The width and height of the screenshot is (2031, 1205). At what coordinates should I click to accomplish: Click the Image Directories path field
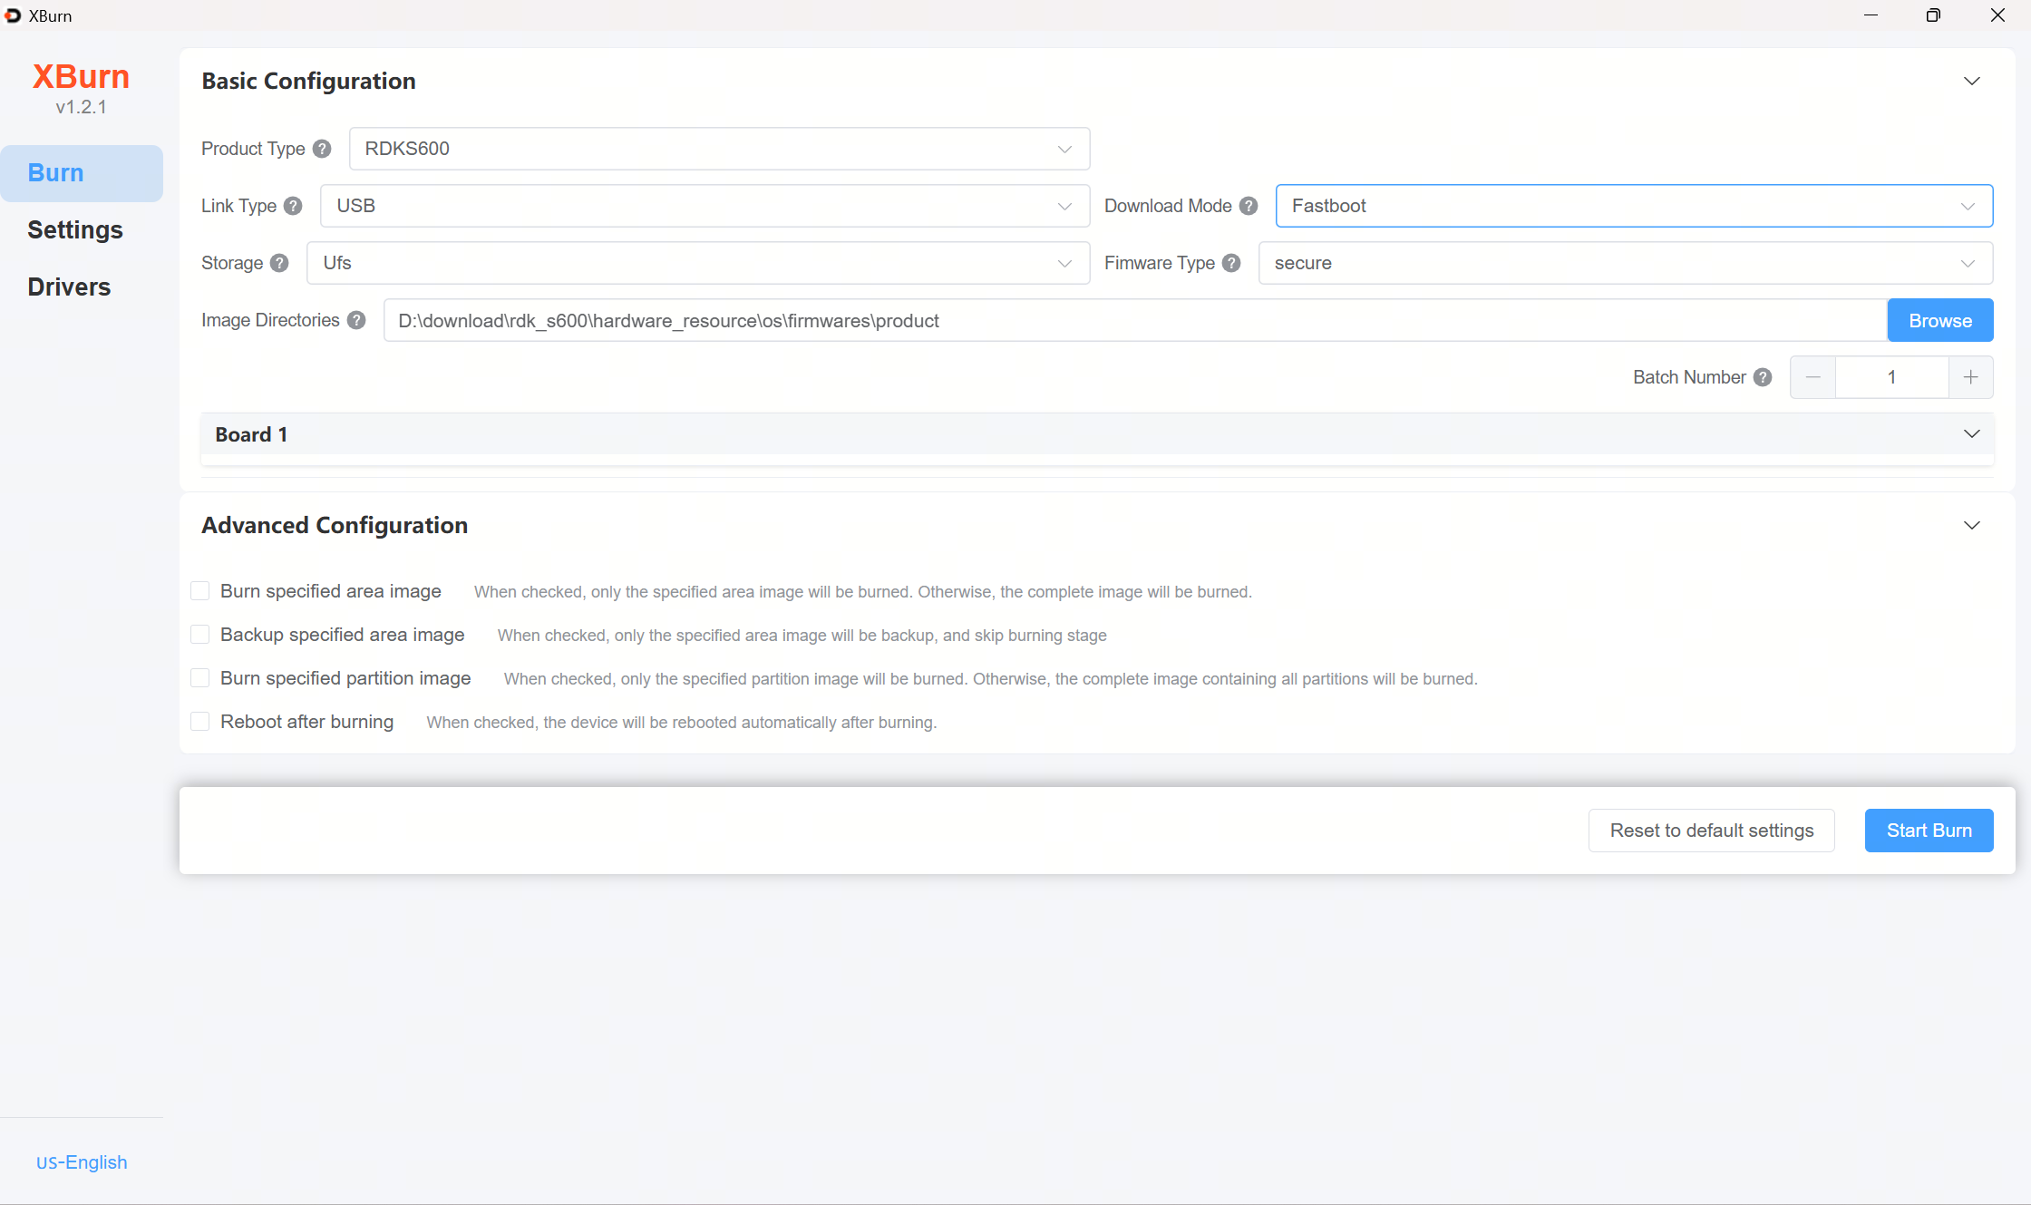tap(1135, 320)
